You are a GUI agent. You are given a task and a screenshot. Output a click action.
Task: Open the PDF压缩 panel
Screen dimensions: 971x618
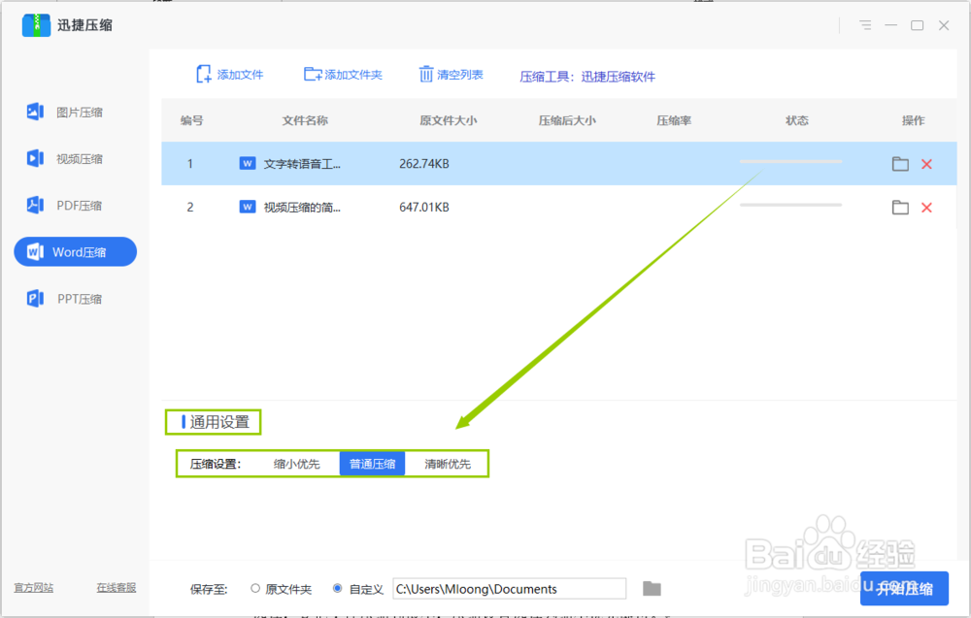point(75,205)
